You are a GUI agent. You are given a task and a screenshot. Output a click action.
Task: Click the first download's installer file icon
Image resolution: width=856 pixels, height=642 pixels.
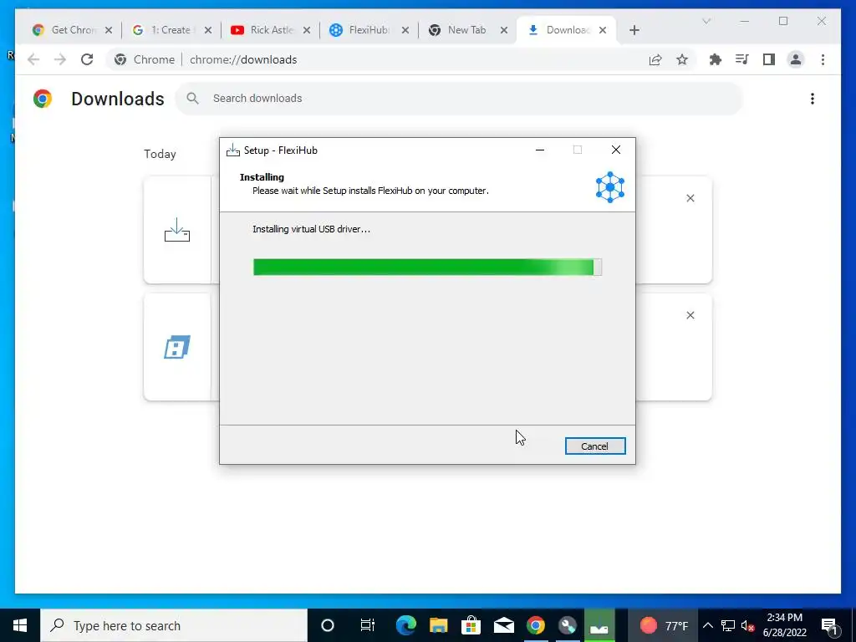pyautogui.click(x=177, y=230)
